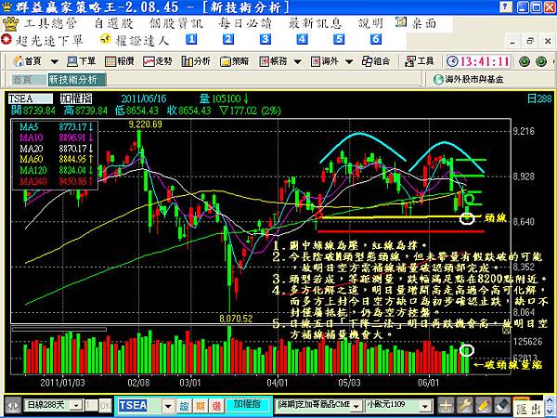The width and height of the screenshot is (557, 418).
Task: Click the second green connection status light
Action: click(x=541, y=61)
